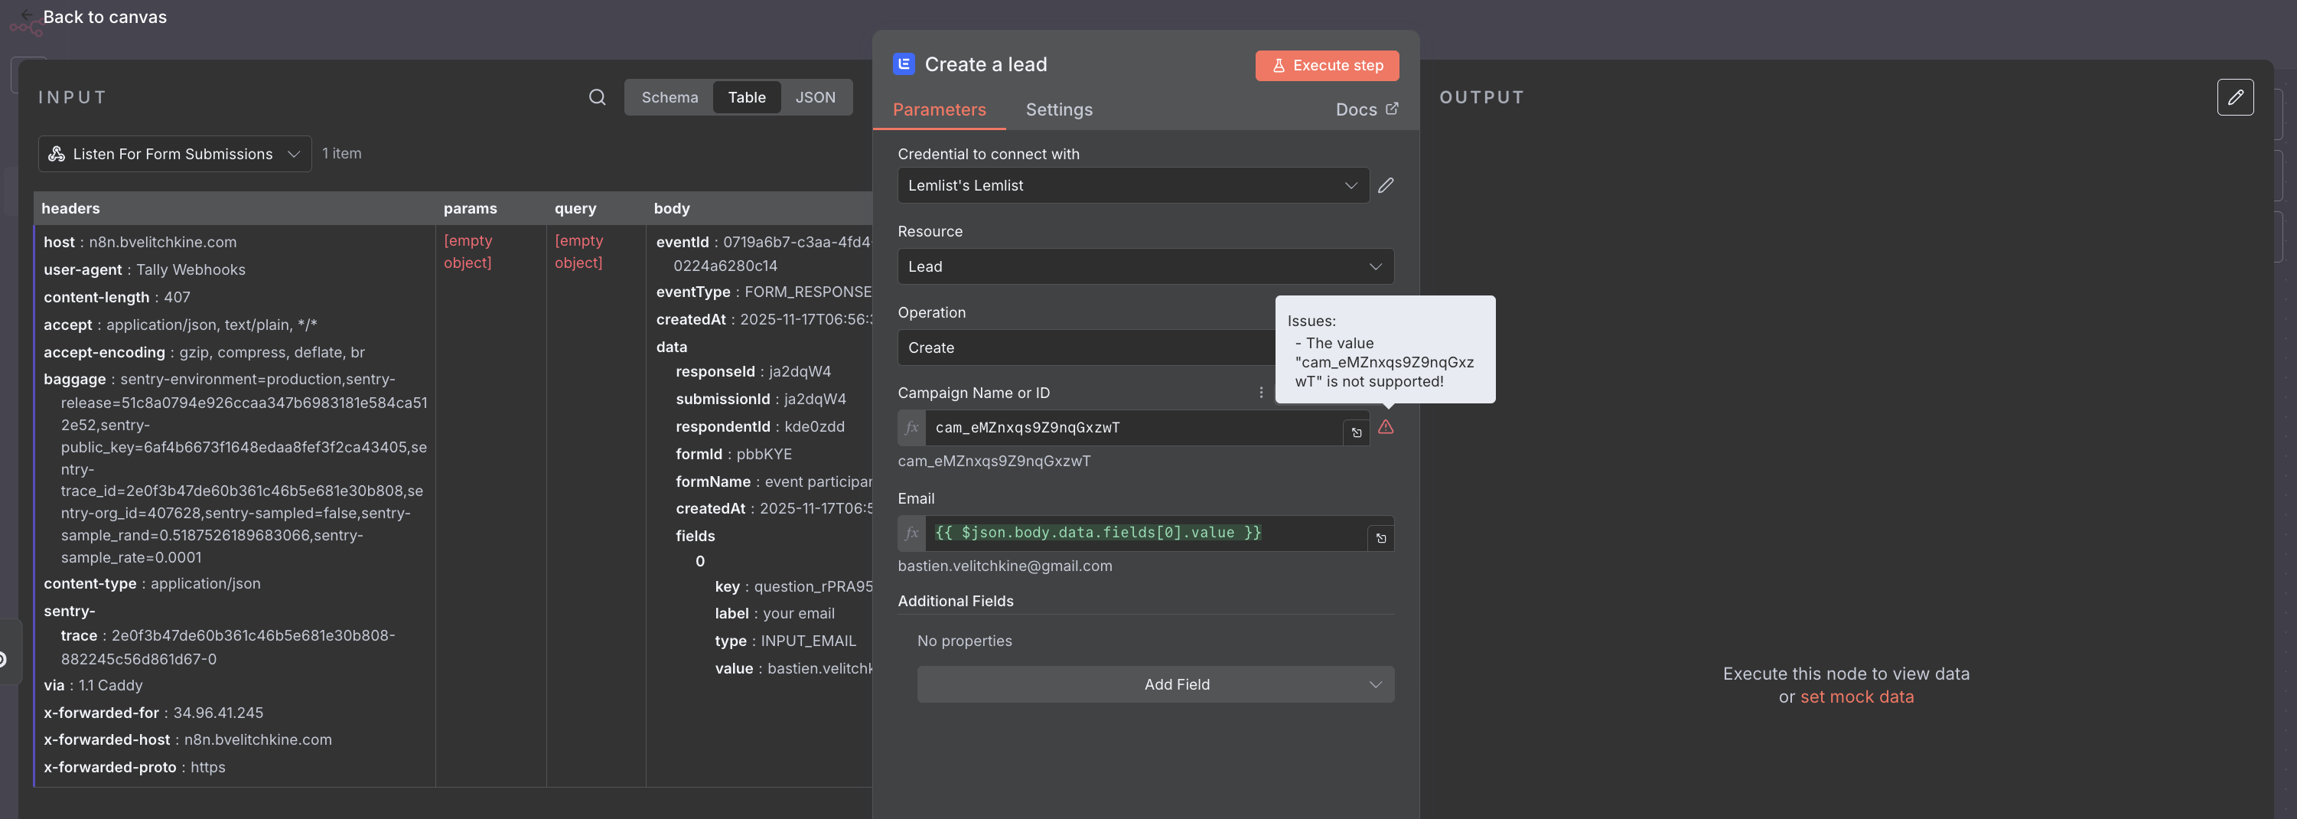Open the three-dot menu beside Campaign Name or ID
The height and width of the screenshot is (819, 2297).
[1261, 392]
